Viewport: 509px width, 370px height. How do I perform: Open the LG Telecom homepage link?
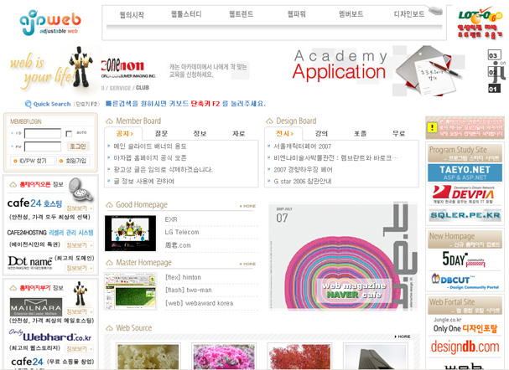pyautogui.click(x=182, y=233)
